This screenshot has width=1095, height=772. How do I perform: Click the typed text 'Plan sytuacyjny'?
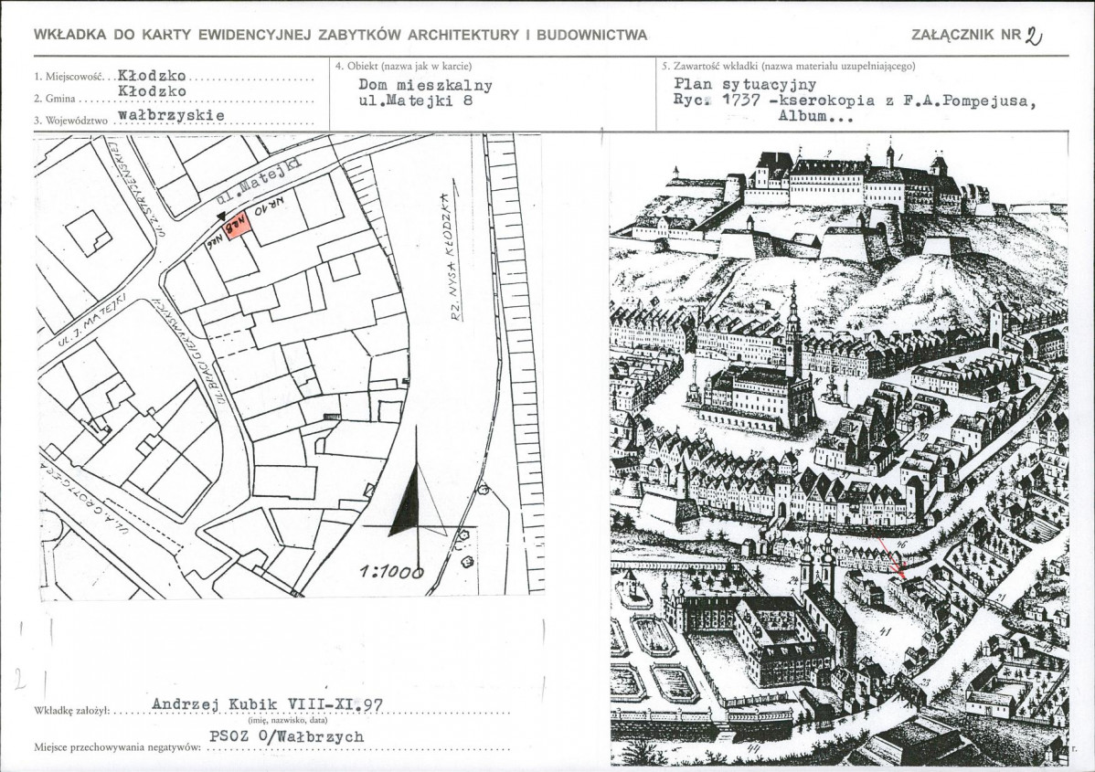745,84
